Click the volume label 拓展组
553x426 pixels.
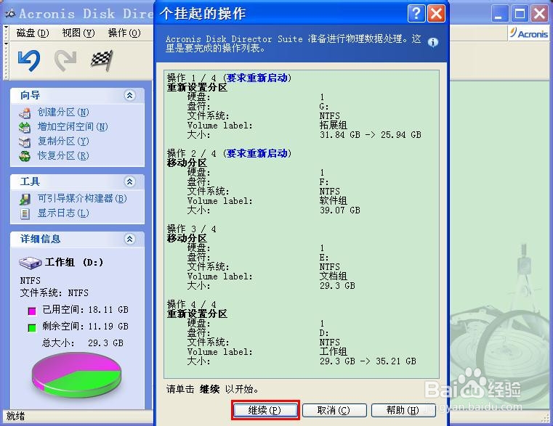click(334, 125)
